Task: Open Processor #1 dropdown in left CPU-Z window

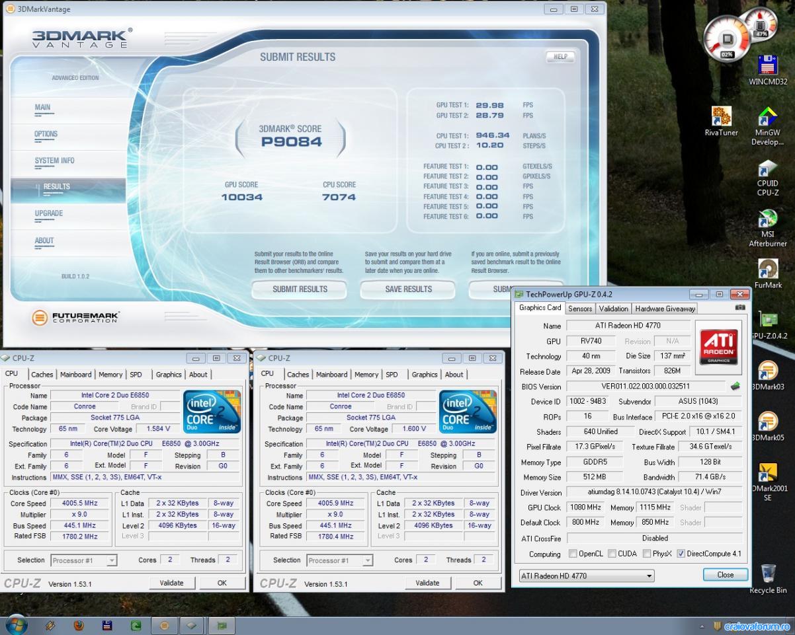Action: click(x=84, y=560)
